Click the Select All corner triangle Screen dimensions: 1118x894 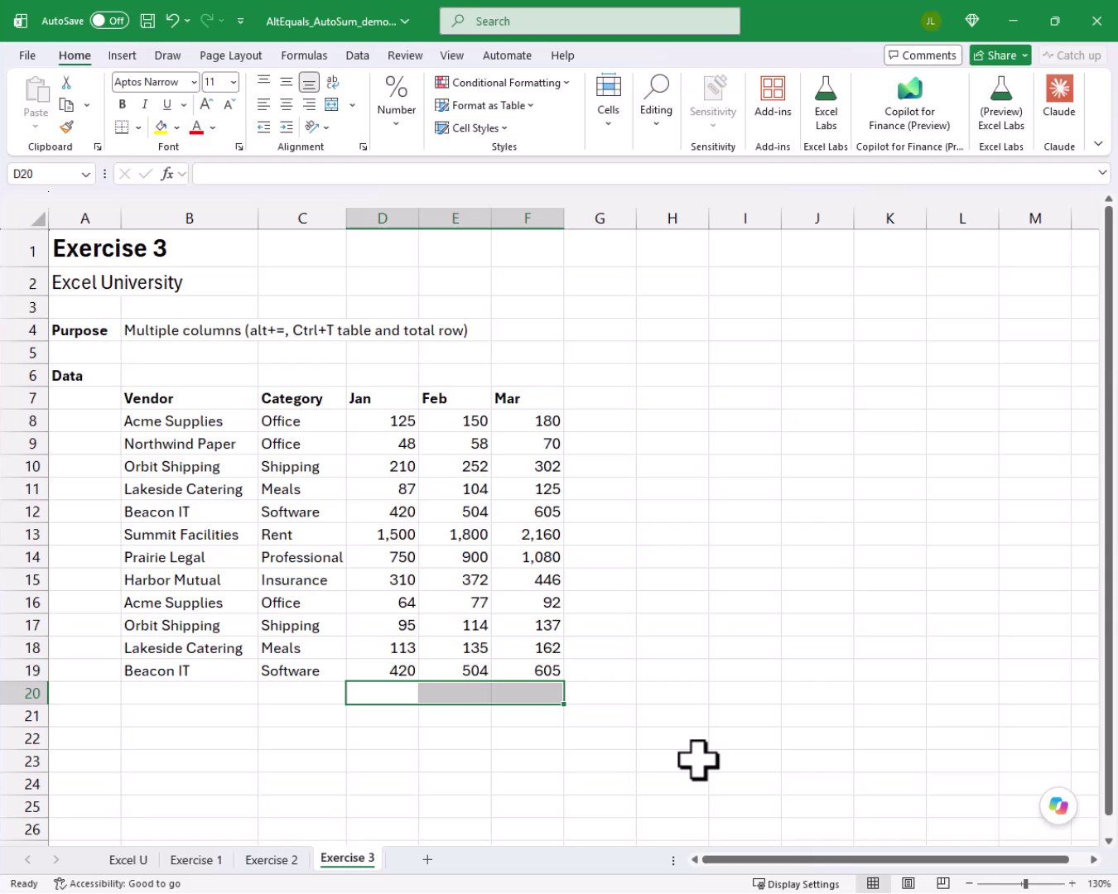[x=38, y=219]
